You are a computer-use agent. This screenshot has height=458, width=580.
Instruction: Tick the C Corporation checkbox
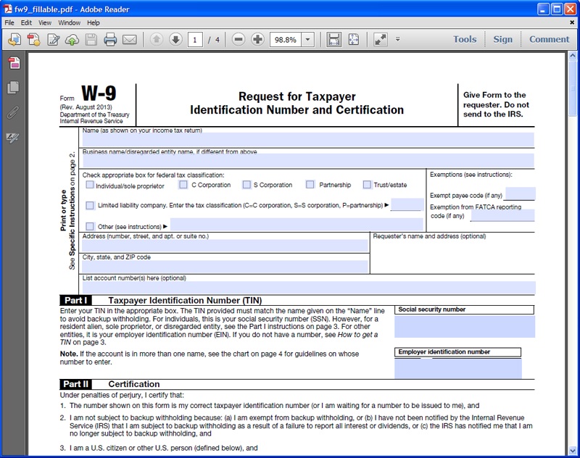pos(183,185)
